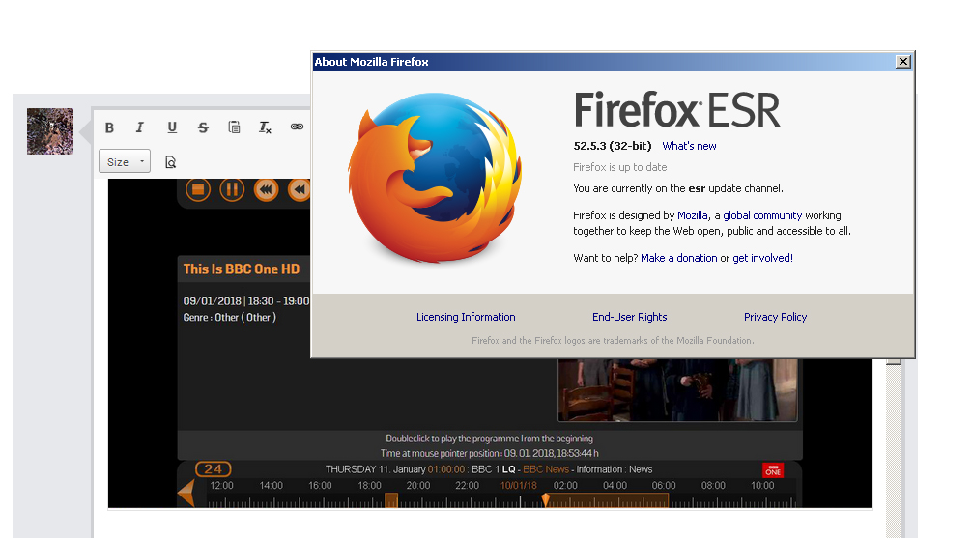Click the programme video thumbnail
The image size is (972, 538).
(677, 390)
